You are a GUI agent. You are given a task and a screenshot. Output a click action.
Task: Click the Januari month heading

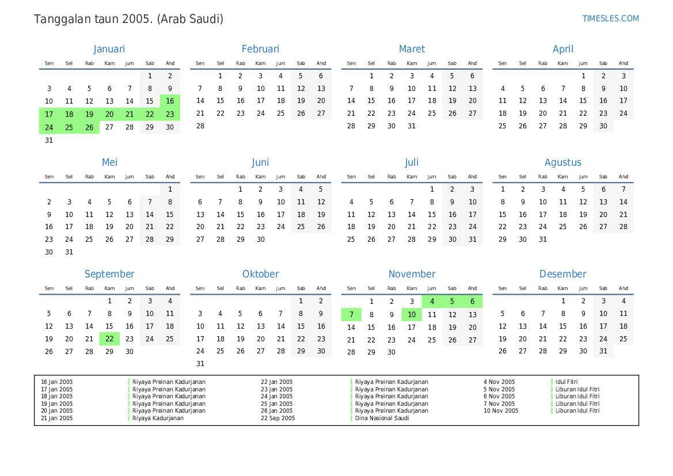click(109, 49)
